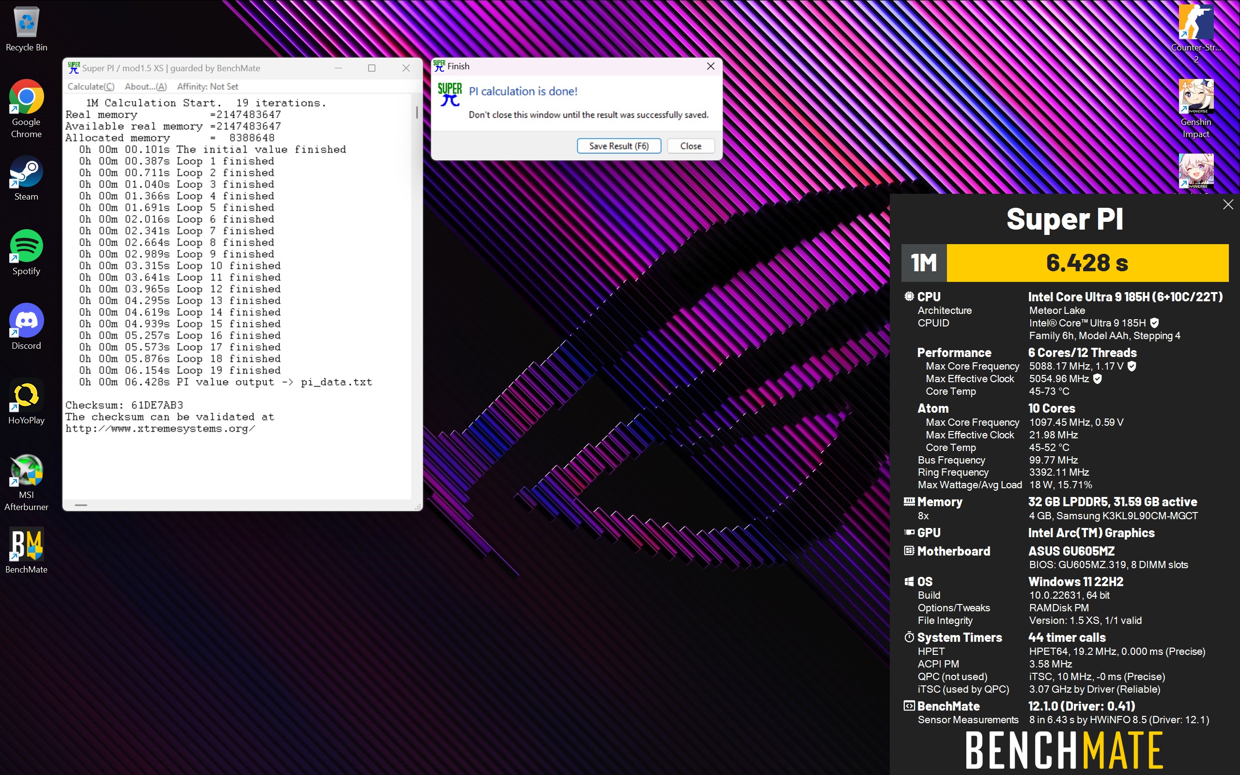Click the CPU chip icon in the BenchMate panel

909,296
